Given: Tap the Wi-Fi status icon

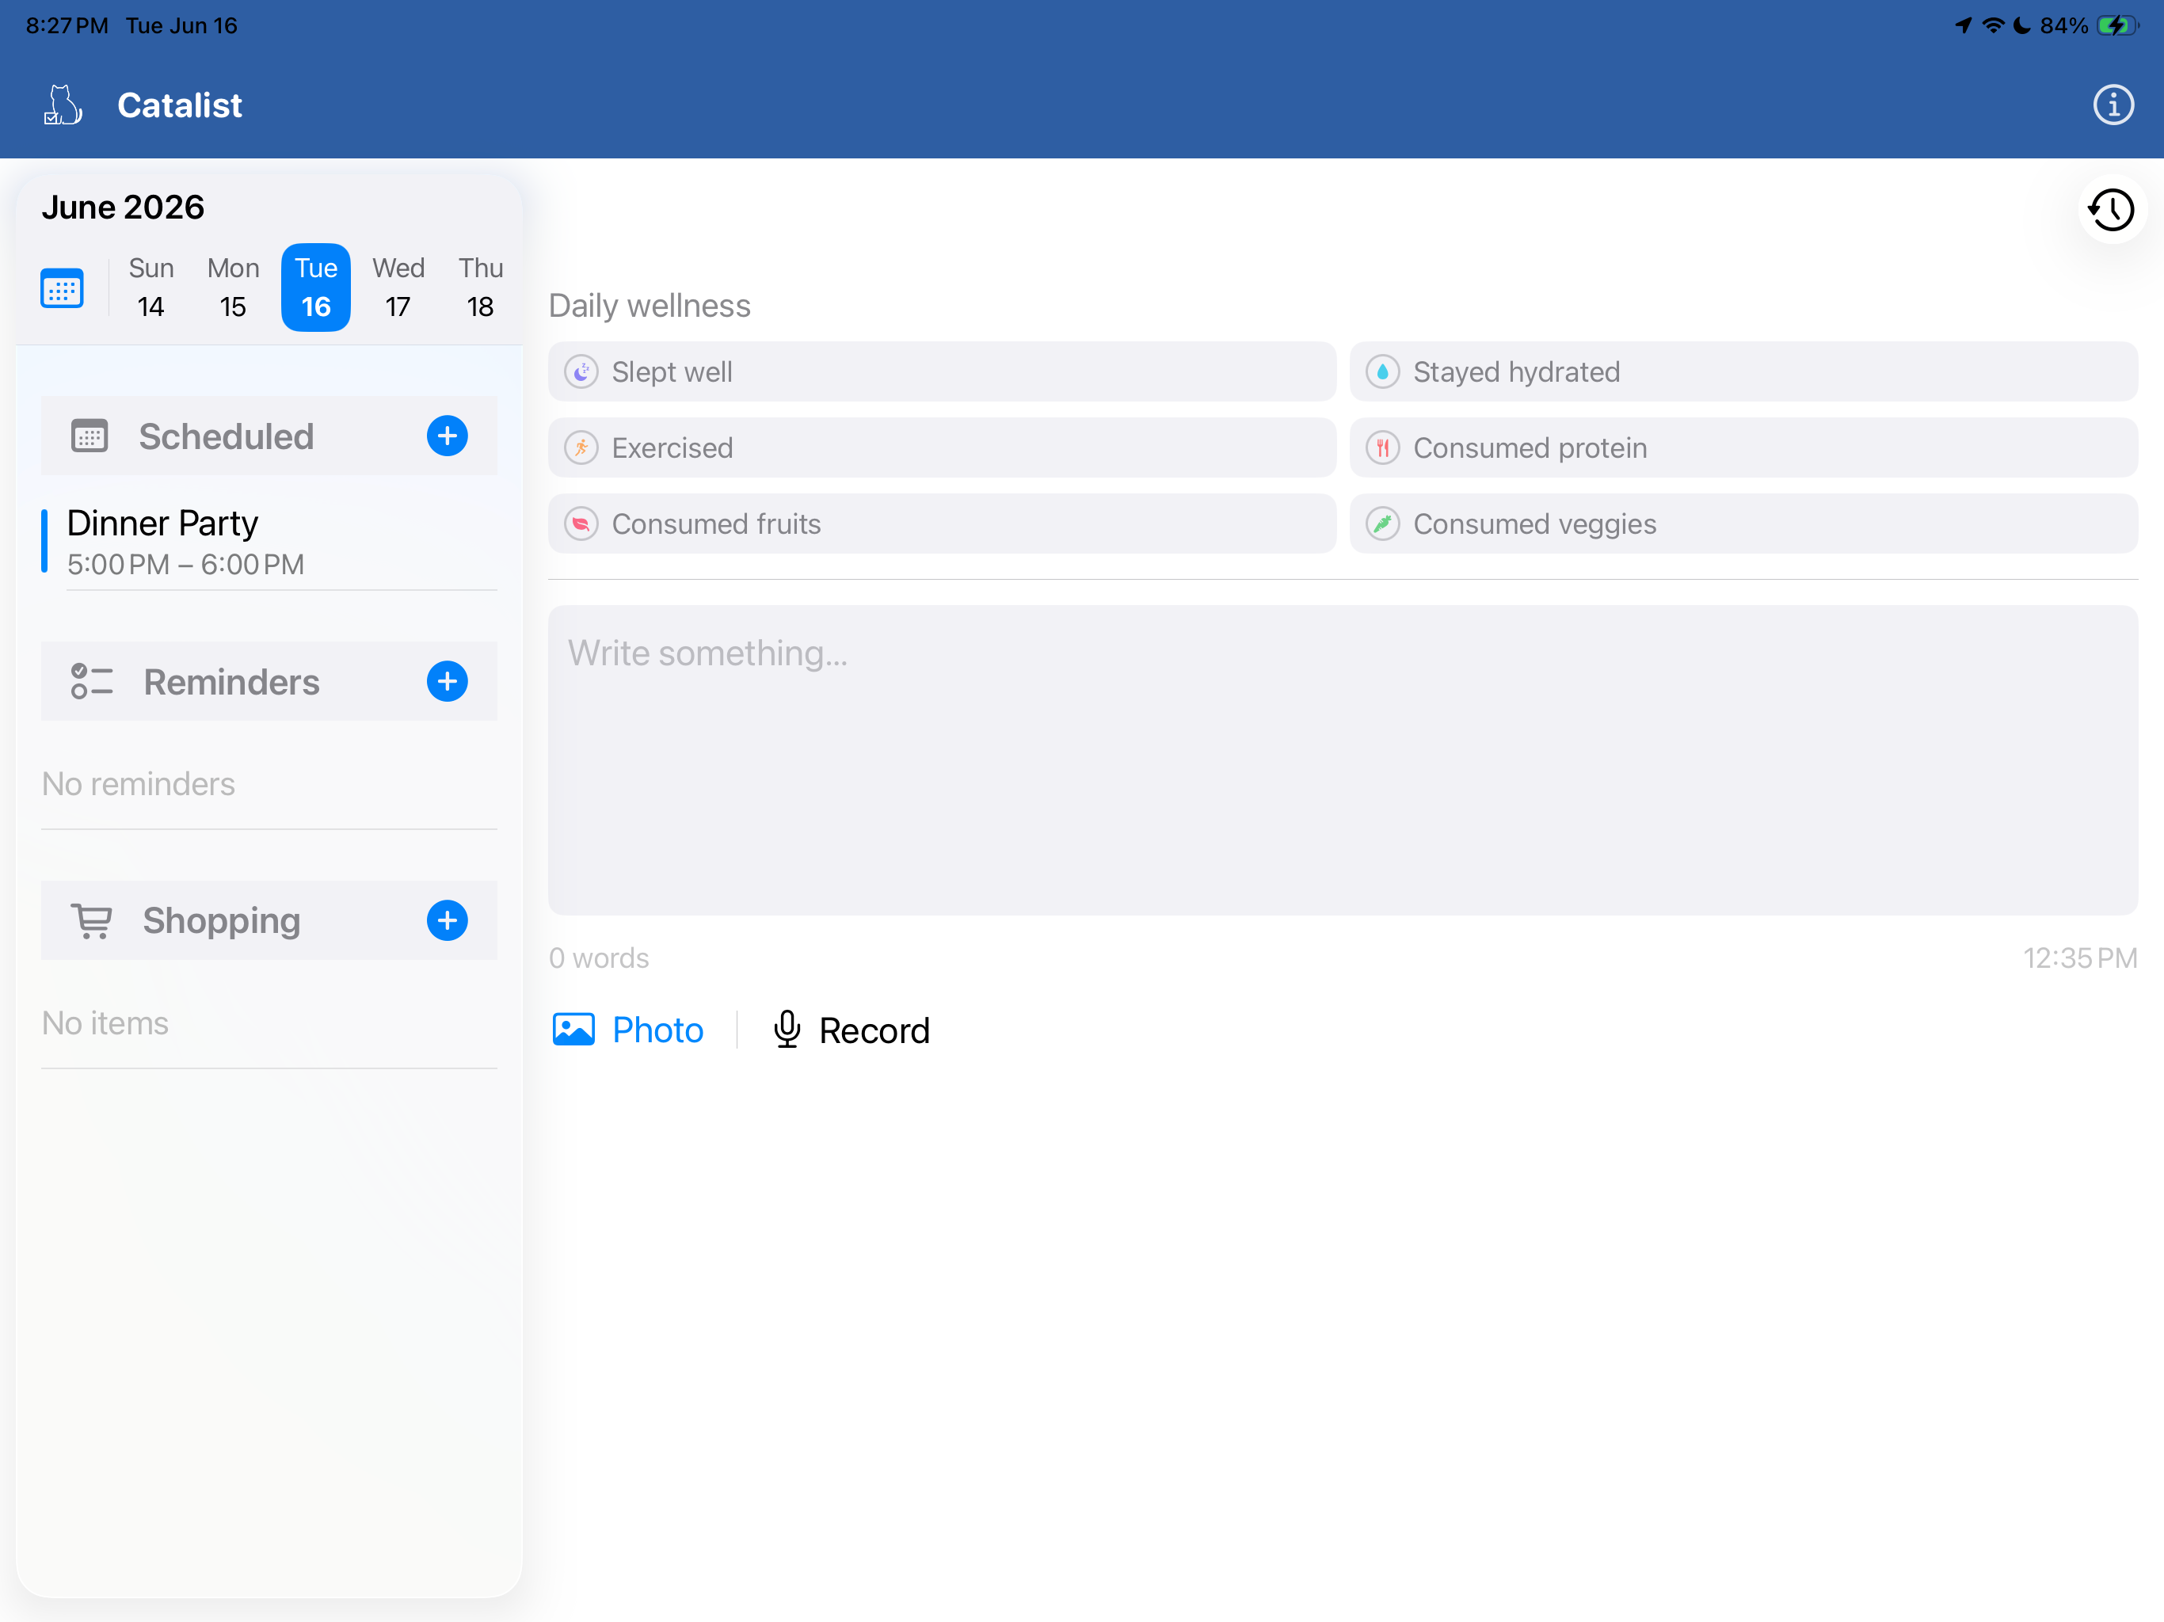Looking at the screenshot, I should (1993, 25).
